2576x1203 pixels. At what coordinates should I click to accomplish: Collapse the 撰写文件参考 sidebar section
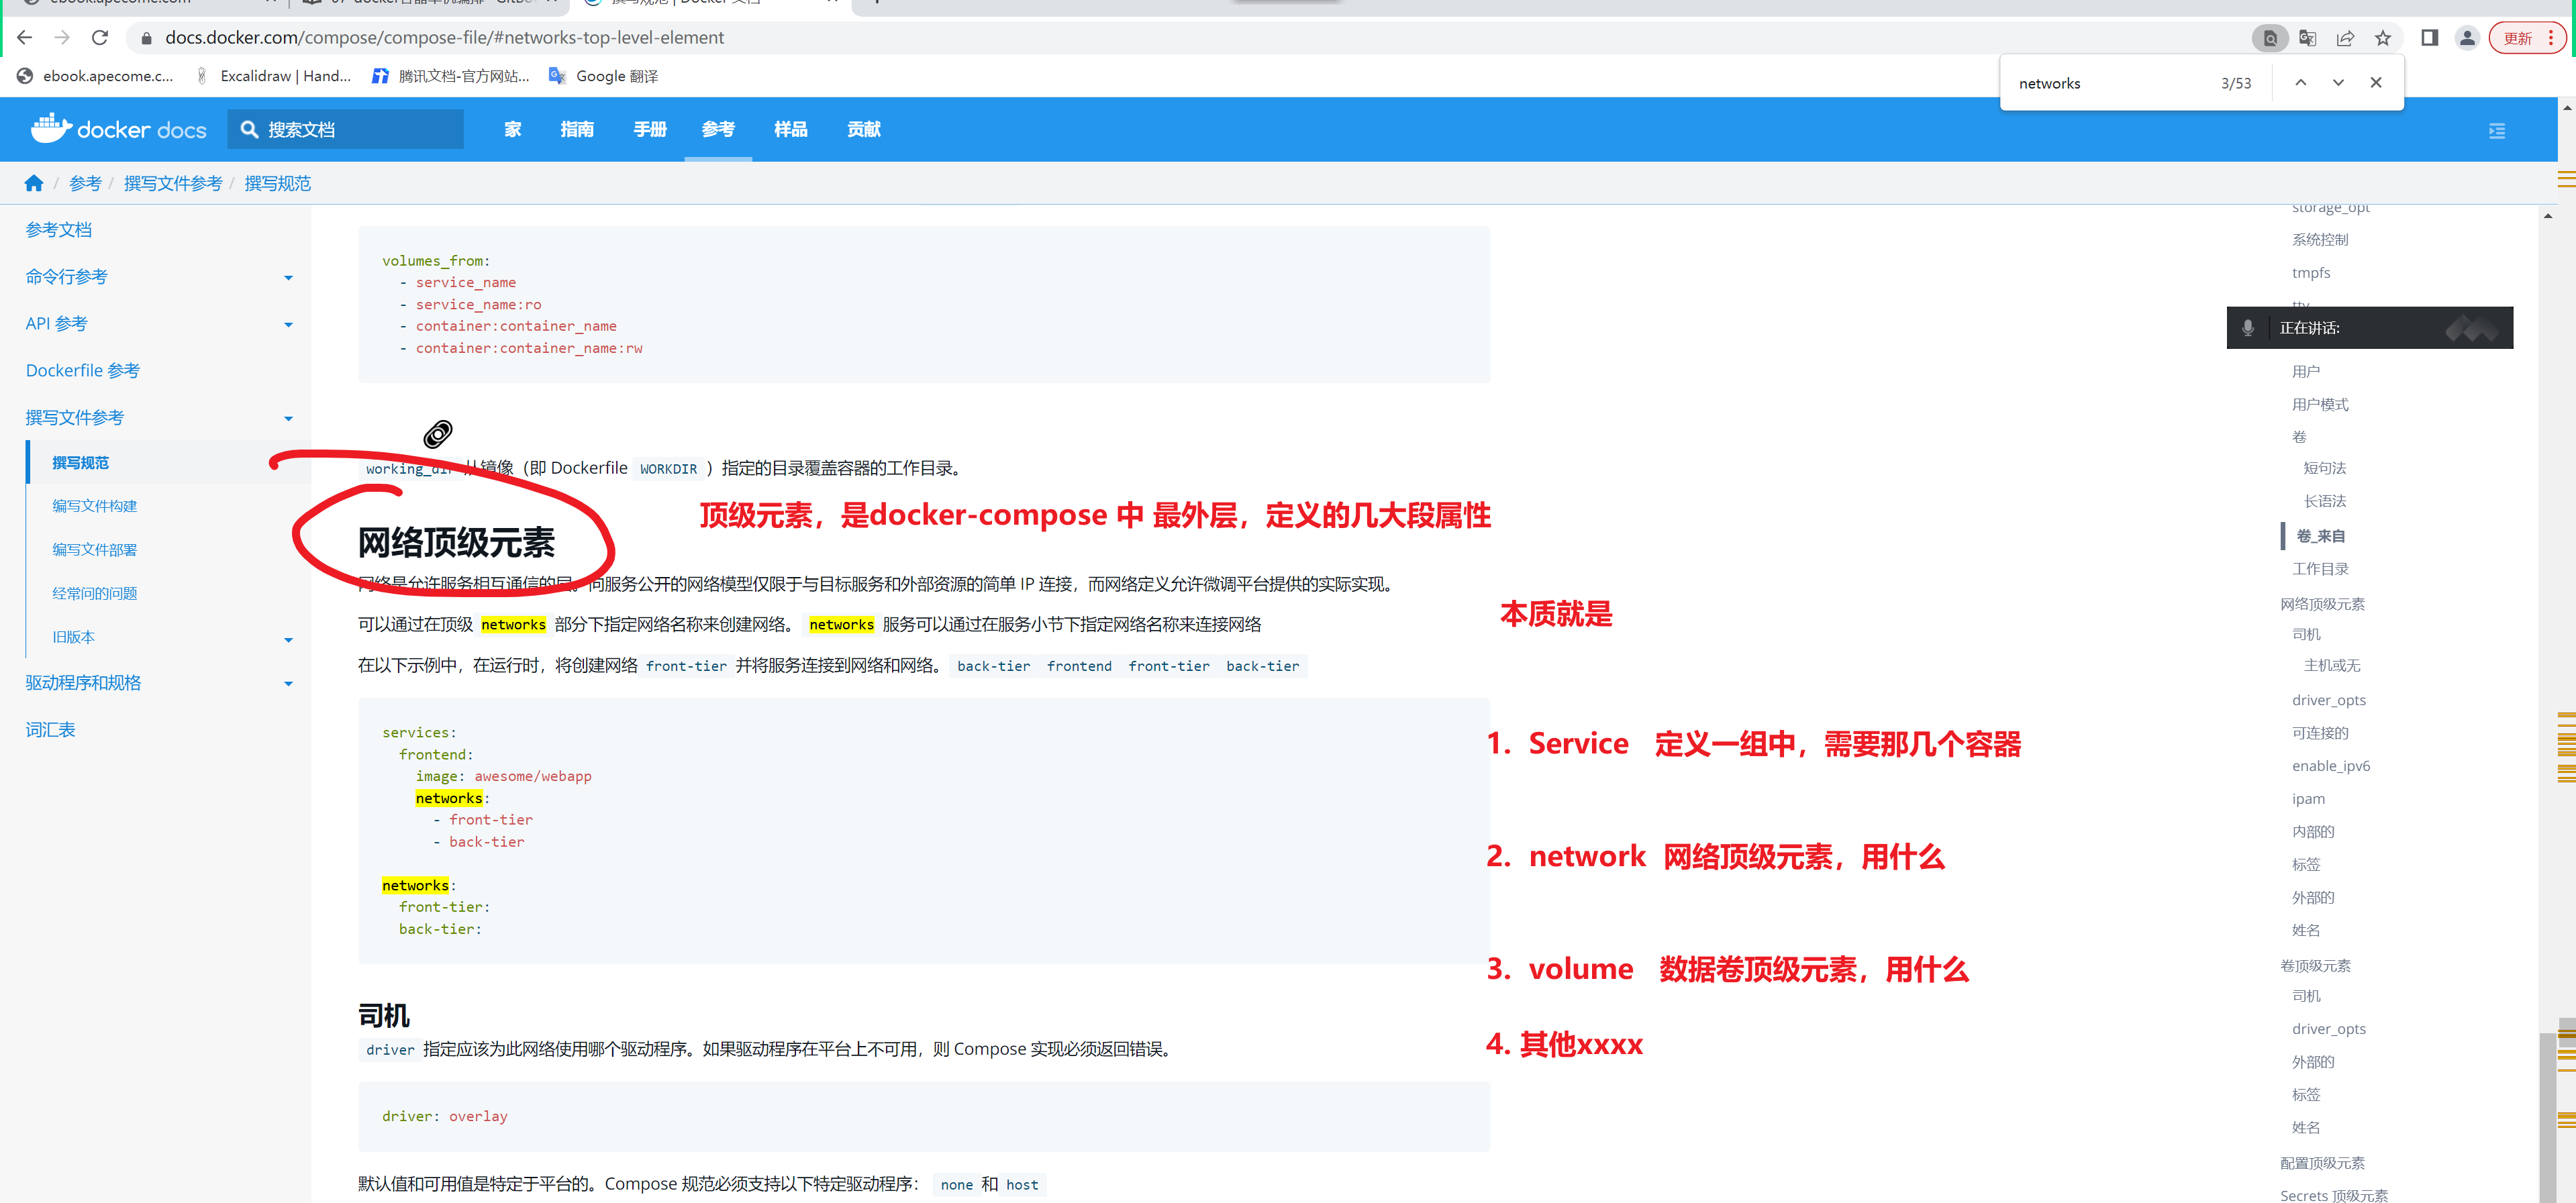(288, 419)
